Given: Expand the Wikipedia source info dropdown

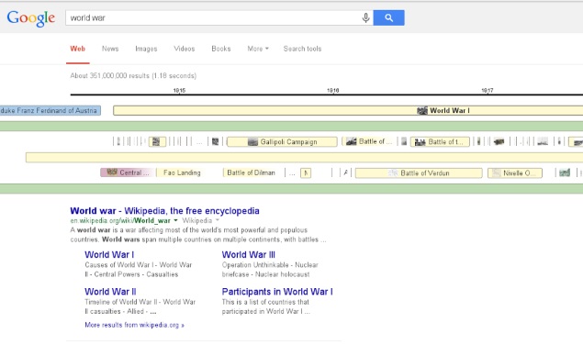Looking at the screenshot, I should coord(218,220).
